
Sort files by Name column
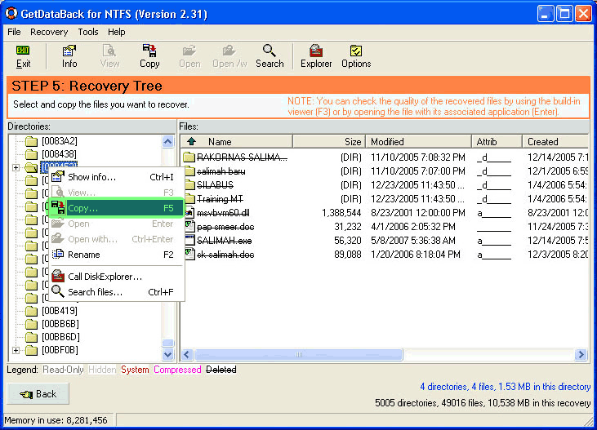point(236,141)
